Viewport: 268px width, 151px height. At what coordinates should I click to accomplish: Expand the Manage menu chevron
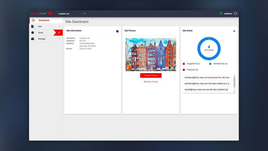pos(59,39)
